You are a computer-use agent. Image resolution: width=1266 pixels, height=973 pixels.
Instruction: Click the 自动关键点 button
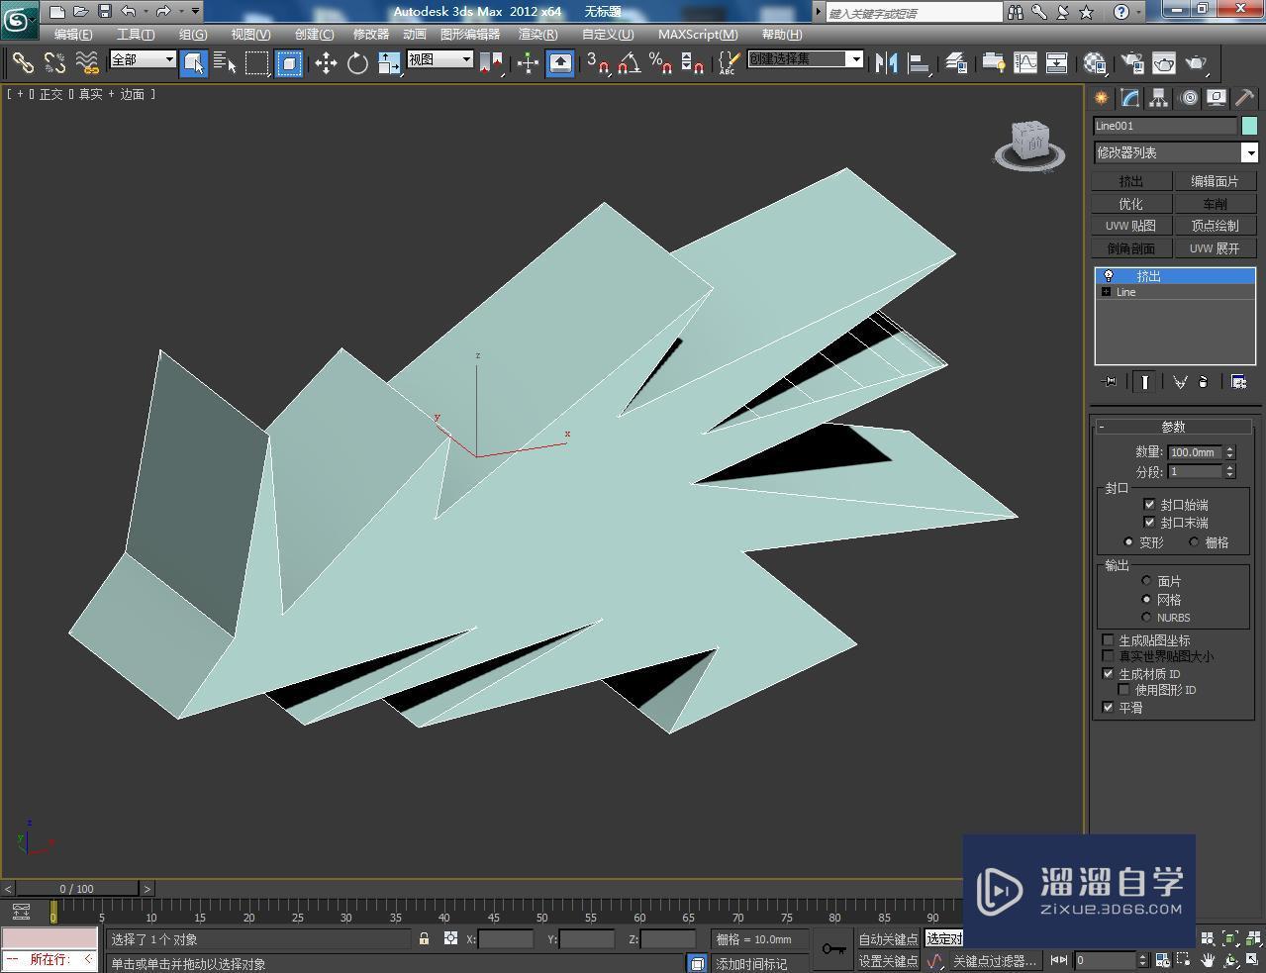887,939
